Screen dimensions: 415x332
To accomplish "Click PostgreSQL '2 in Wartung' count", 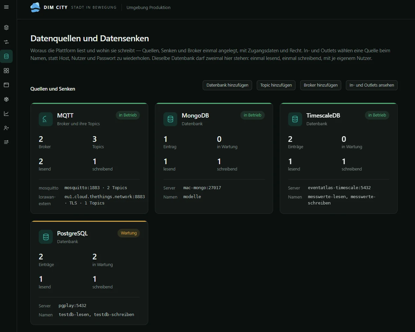I will [x=102, y=260].
